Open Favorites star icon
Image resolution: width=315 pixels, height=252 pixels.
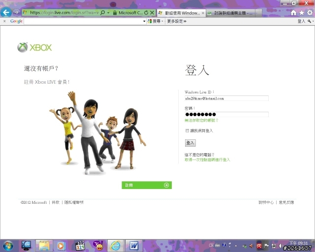pyautogui.click(x=302, y=13)
